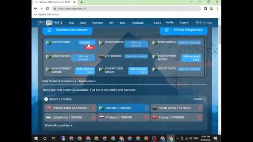
Task: Open the Profile page
Action: pyautogui.click(x=170, y=22)
